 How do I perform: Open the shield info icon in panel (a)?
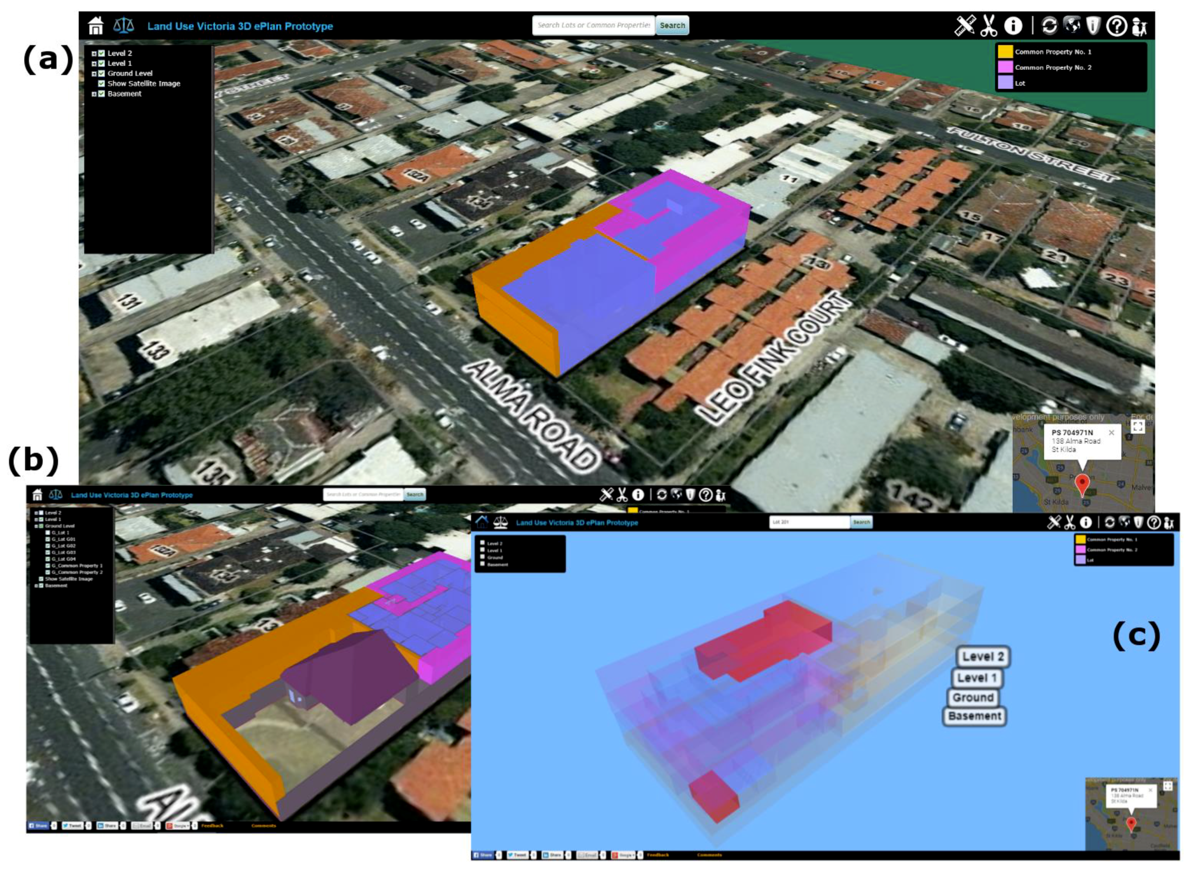point(1093,25)
